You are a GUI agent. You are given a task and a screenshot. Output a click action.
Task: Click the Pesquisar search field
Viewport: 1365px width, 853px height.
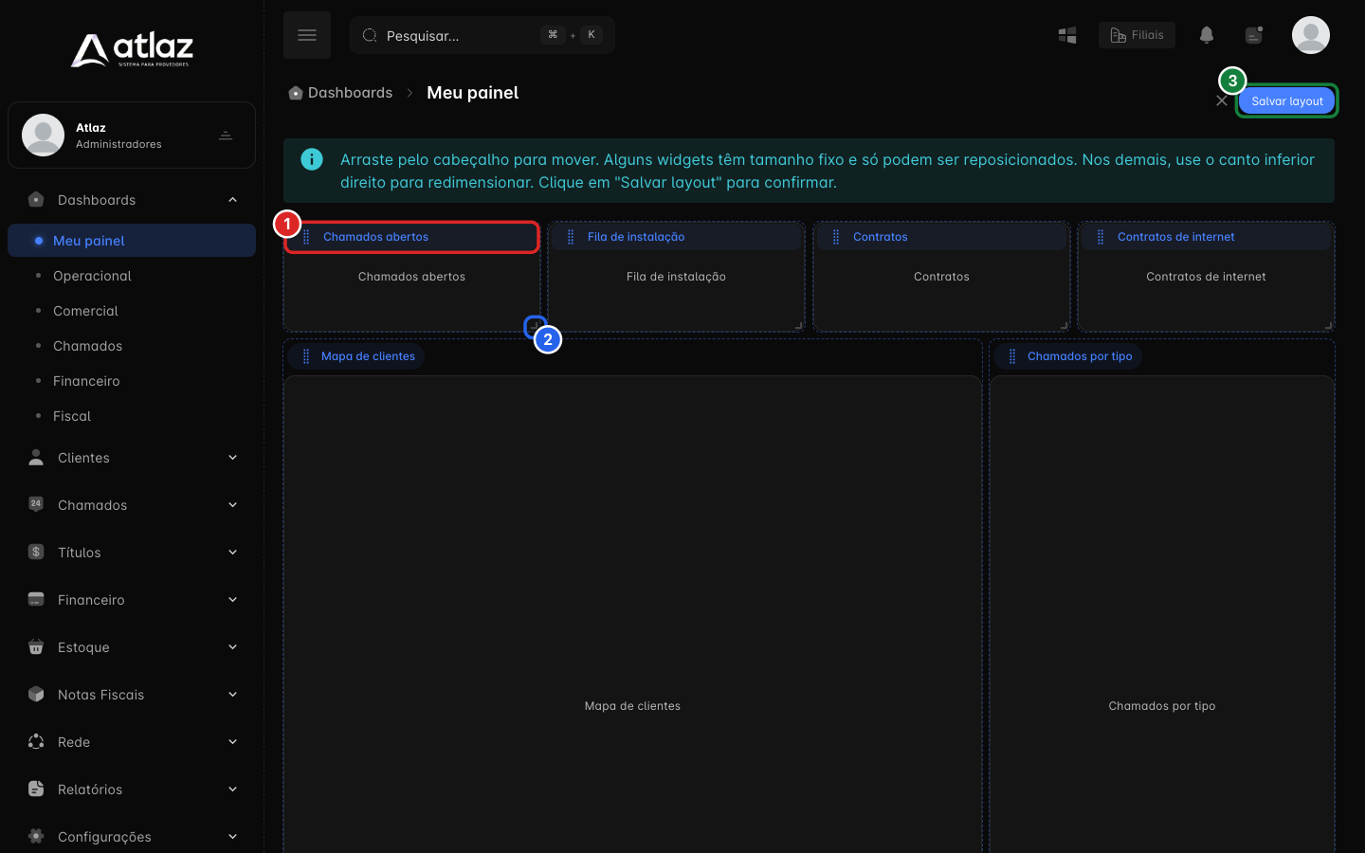click(482, 35)
